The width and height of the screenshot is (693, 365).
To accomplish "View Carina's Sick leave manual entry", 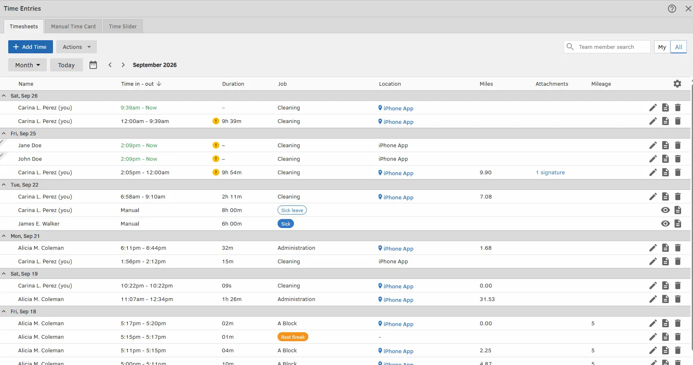I will point(665,210).
